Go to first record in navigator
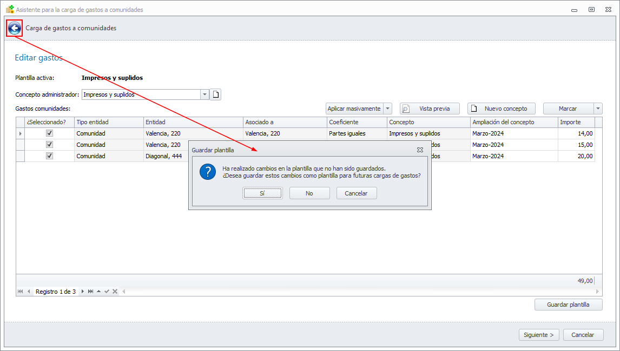This screenshot has height=351, width=620. coord(20,292)
